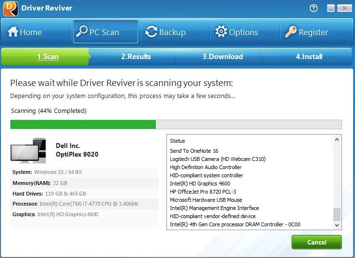The image size is (355, 258).
Task: Minimize the Driver Reviver window
Action: point(331,8)
